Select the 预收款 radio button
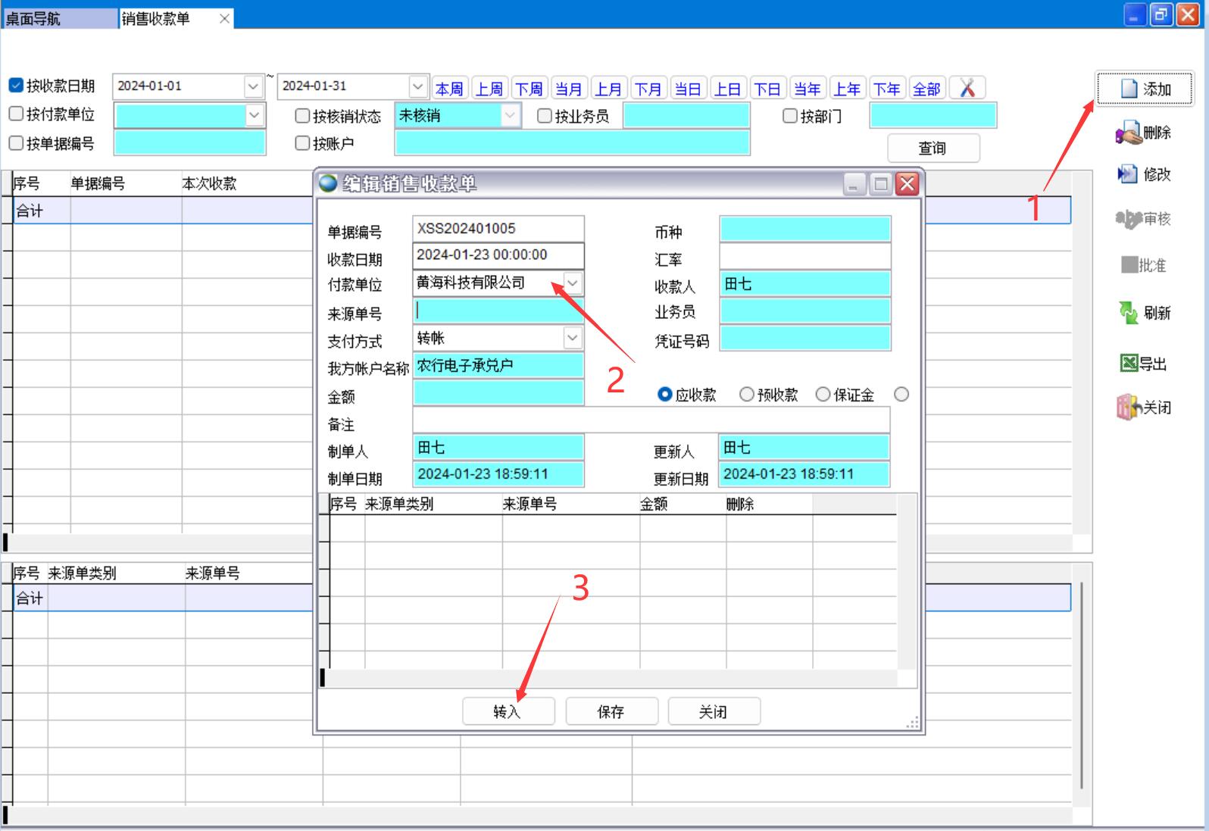The height and width of the screenshot is (831, 1209). (747, 395)
